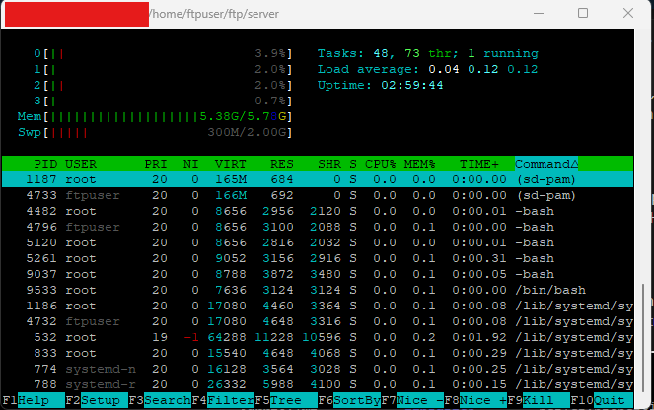This screenshot has height=410, width=654.
Task: Open F1 Help in htop
Action: pos(34,400)
